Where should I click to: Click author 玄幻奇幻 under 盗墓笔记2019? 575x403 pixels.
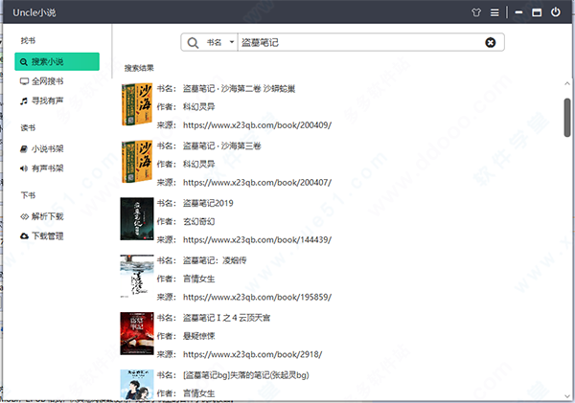pyautogui.click(x=198, y=221)
